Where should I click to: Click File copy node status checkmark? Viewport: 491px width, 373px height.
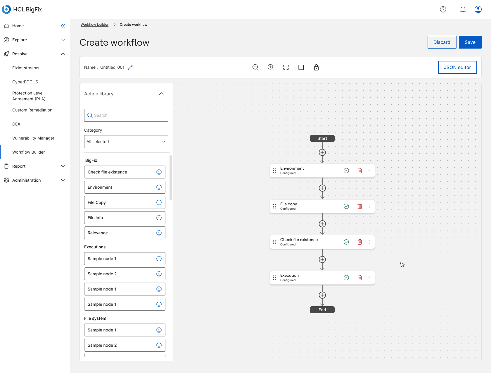346,206
